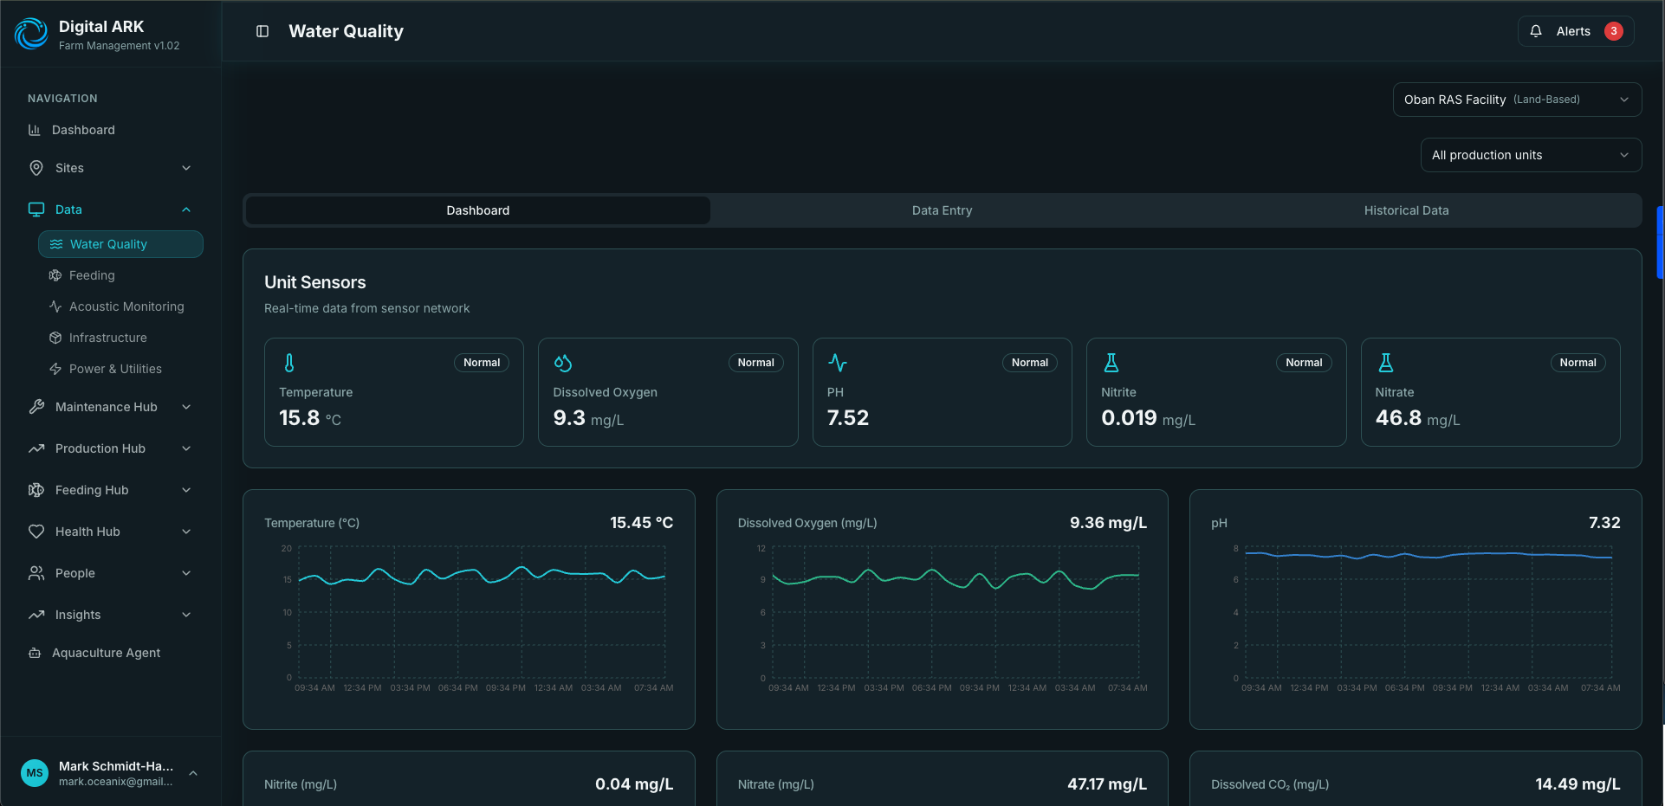The image size is (1665, 806).
Task: Open the All production units dropdown
Action: click(x=1531, y=155)
